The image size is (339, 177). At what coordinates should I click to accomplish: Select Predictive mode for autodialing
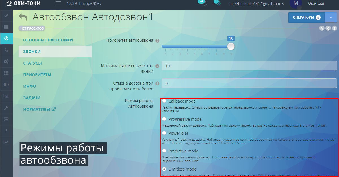tap(164, 151)
